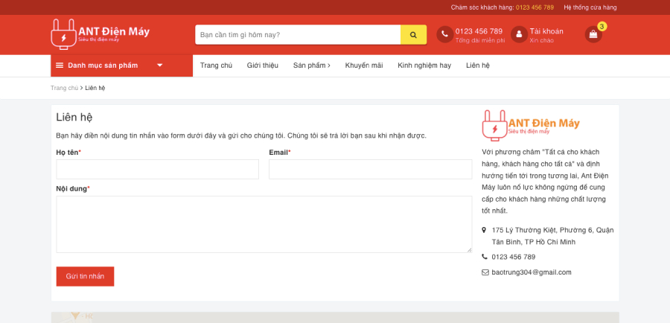670x323 pixels.
Task: Click the ANT Điện Máy header logo
Action: point(100,33)
